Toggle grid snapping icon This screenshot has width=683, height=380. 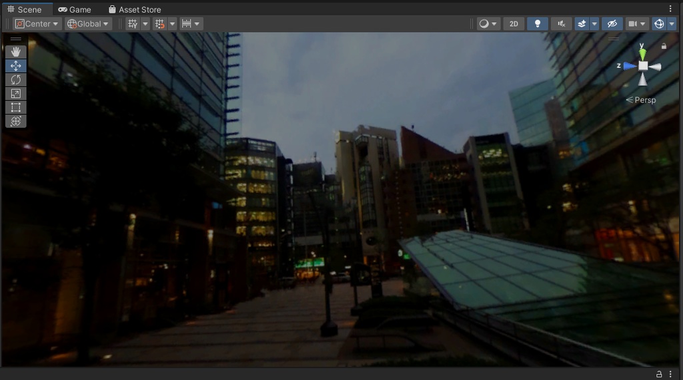pos(160,24)
